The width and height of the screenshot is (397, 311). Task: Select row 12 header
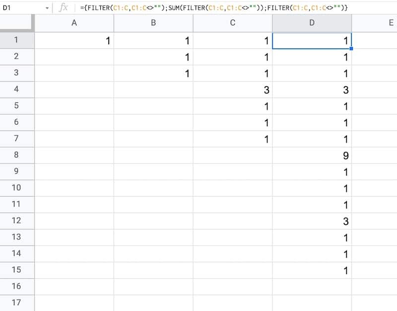click(17, 221)
